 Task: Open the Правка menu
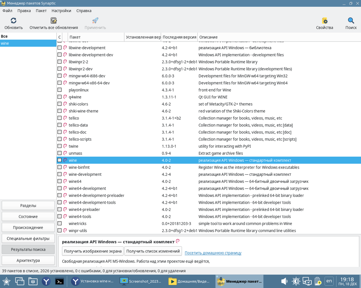[x=24, y=10]
